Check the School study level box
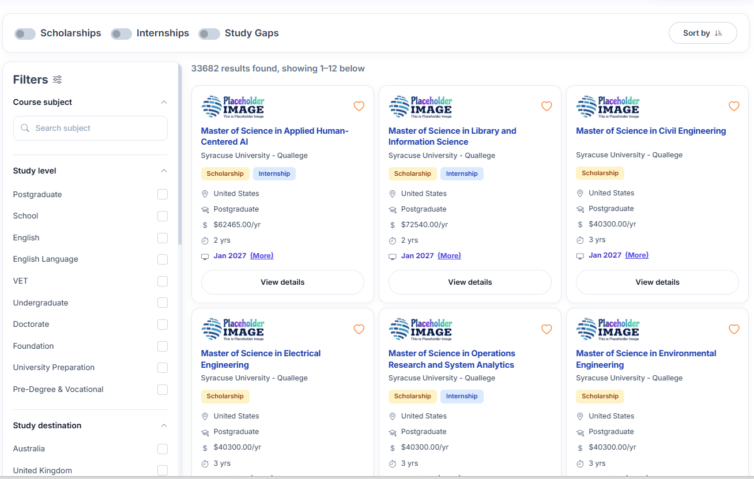Screen dimensions: 754x479 point(163,216)
